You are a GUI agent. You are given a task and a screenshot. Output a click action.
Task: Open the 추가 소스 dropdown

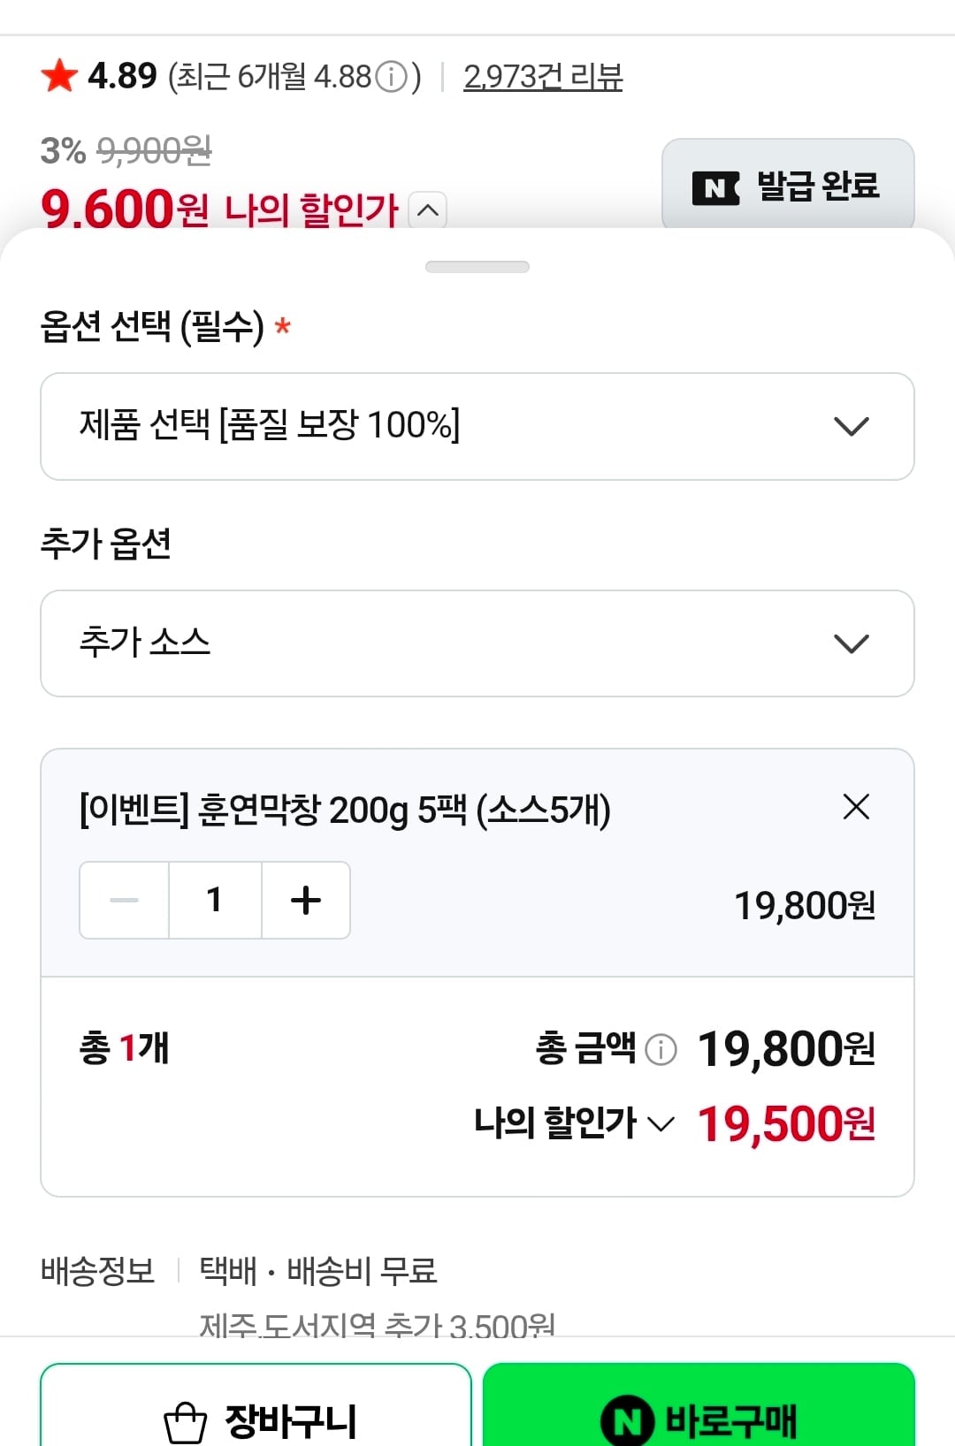click(x=477, y=643)
